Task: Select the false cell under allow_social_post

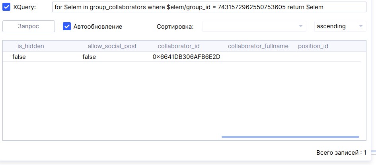Action: coord(89,57)
